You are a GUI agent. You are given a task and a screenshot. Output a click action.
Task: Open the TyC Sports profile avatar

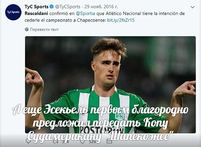pyautogui.click(x=13, y=12)
